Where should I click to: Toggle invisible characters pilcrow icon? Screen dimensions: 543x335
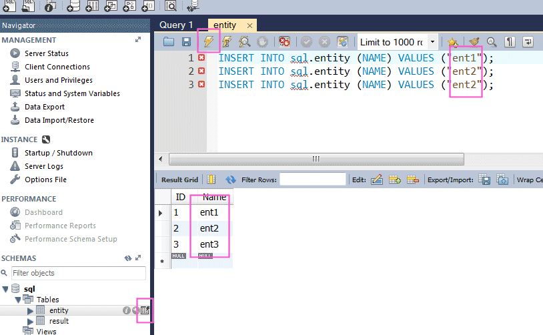(x=510, y=42)
